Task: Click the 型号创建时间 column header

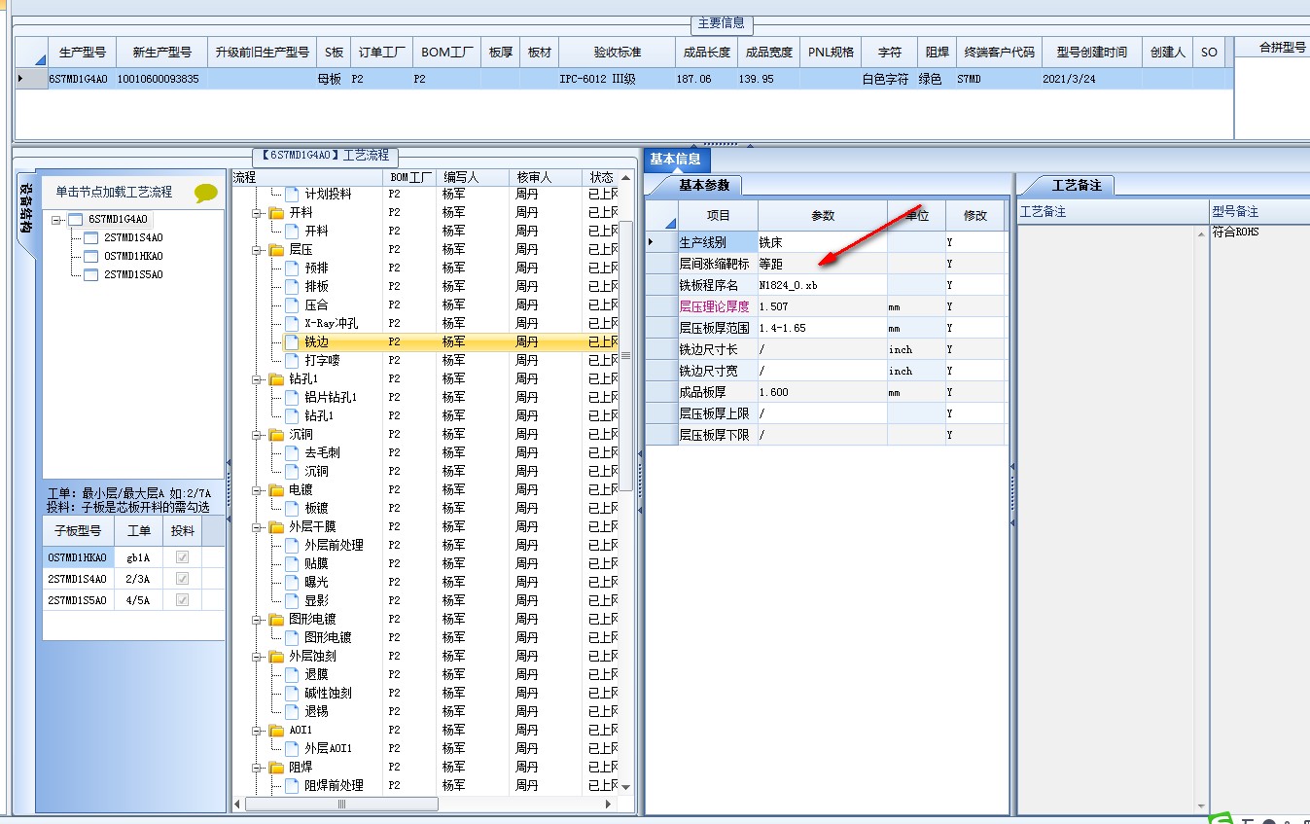Action: point(1091,53)
